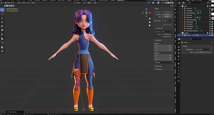Open the Object Mode dropdown
Image resolution: width=214 pixels, height=115 pixels.
point(10,3)
